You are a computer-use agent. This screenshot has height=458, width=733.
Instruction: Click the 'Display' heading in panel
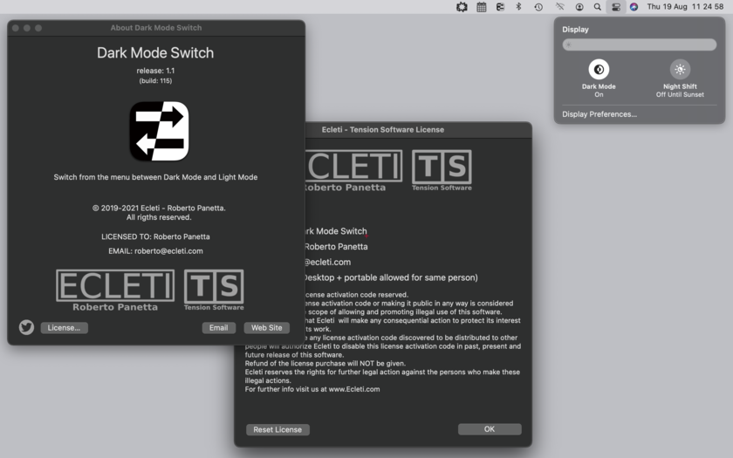[575, 30]
